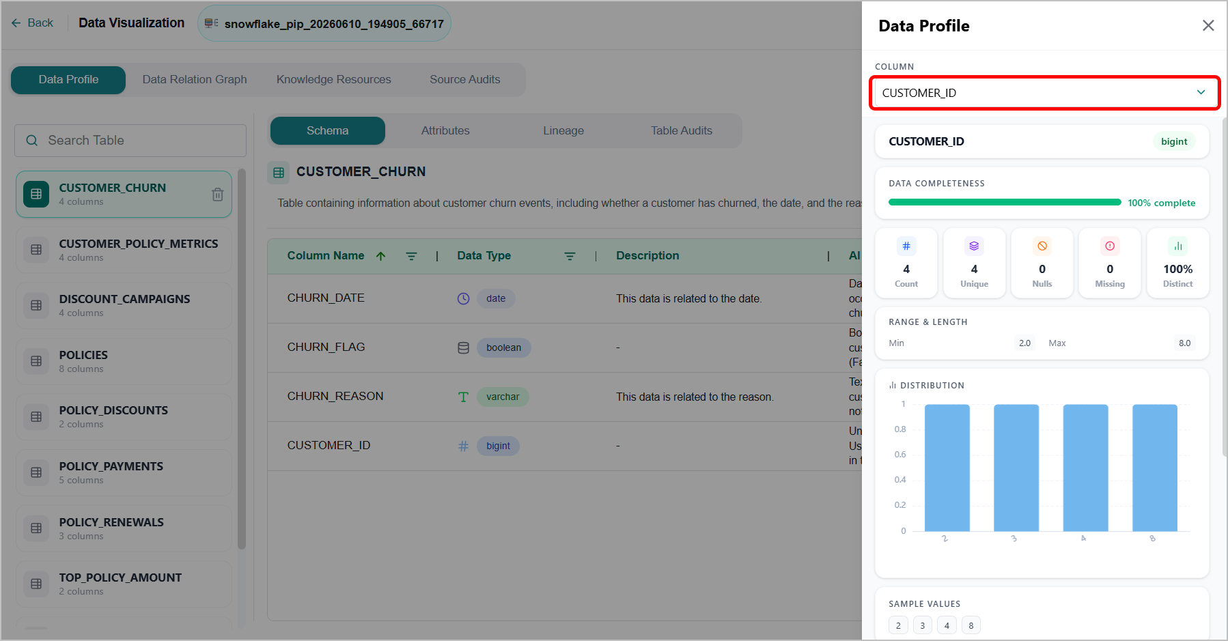The image size is (1228, 641).
Task: Click the table icon beside CUSTOMER_CHURN heading
Action: pyautogui.click(x=279, y=173)
